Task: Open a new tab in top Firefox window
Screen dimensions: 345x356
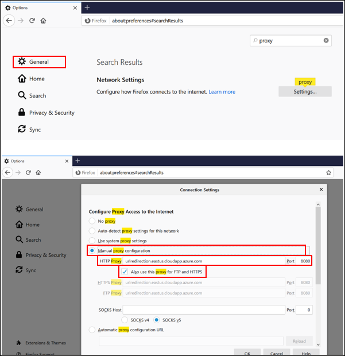Action: point(87,7)
